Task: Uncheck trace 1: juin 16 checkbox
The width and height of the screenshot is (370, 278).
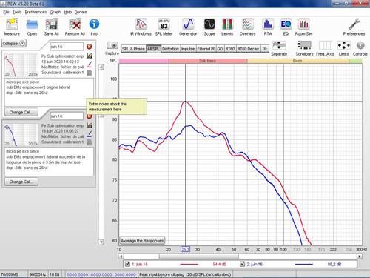Action: point(127,264)
